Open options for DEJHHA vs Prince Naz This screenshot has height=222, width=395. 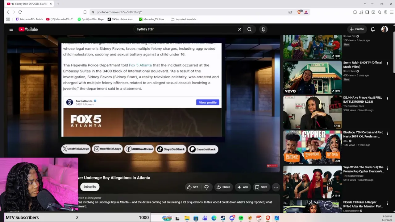pyautogui.click(x=387, y=98)
